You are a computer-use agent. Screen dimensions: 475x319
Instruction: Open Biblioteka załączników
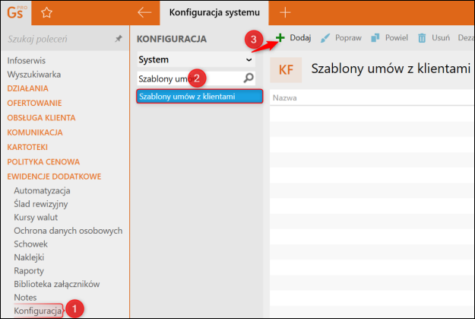point(56,283)
